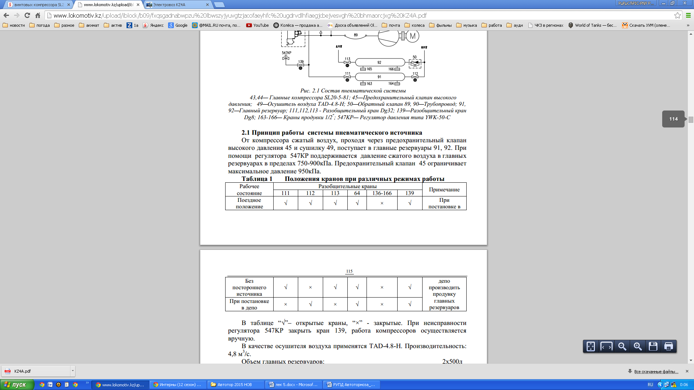Open the 'почта' bookmarks folder
This screenshot has width=694, height=390.
coord(391,25)
